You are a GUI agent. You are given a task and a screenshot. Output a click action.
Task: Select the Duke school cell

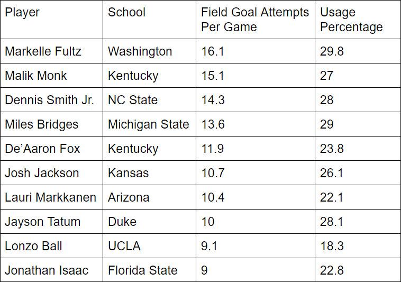coord(122,222)
